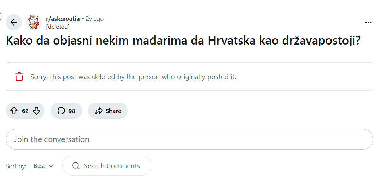Downvote the deleted post
Image resolution: width=376 pixels, height=188 pixels.
click(36, 111)
